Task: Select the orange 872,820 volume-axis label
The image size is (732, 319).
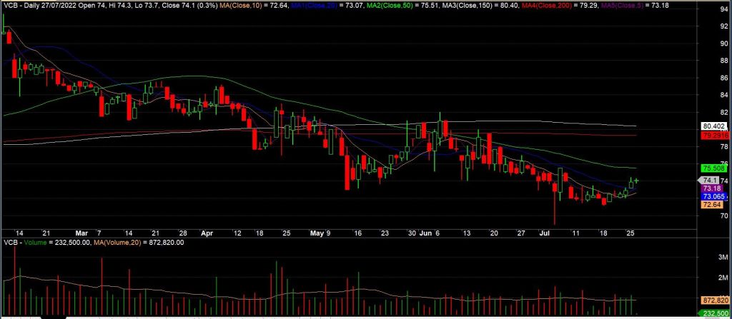Action: coord(715,301)
